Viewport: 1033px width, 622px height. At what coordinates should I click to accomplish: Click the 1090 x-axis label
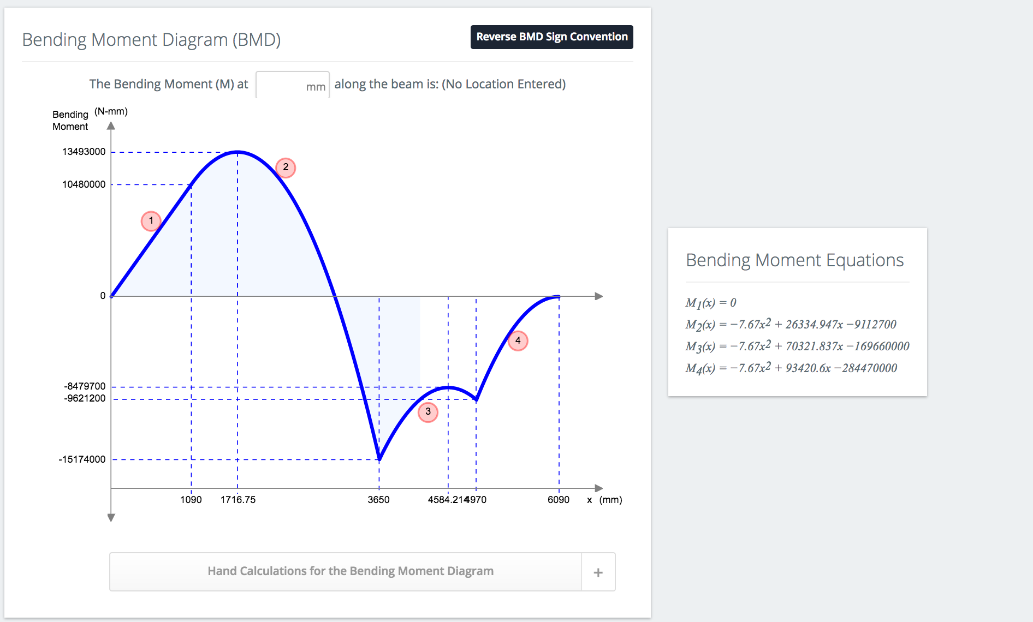click(191, 500)
